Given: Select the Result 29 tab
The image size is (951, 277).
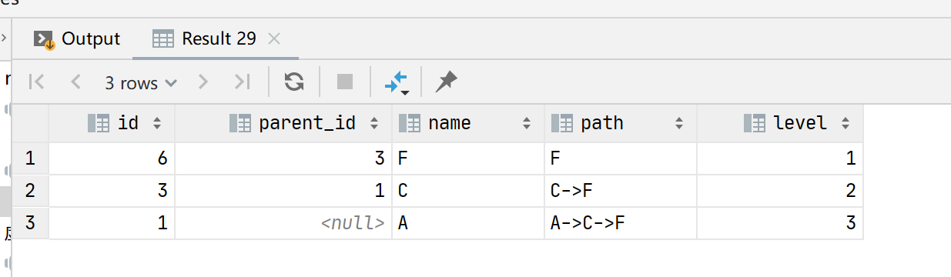Looking at the screenshot, I should point(205,38).
